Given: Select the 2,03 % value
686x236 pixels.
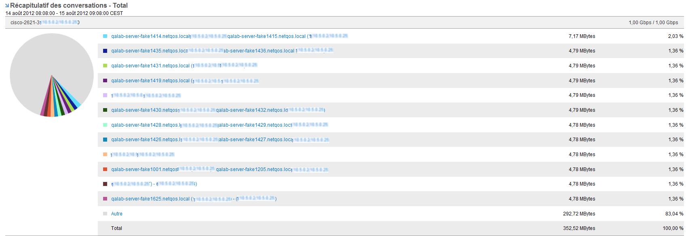Looking at the screenshot, I should pos(675,36).
